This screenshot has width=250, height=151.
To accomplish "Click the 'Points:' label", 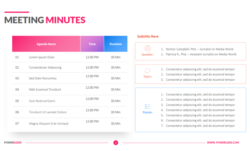I will (x=148, y=112).
